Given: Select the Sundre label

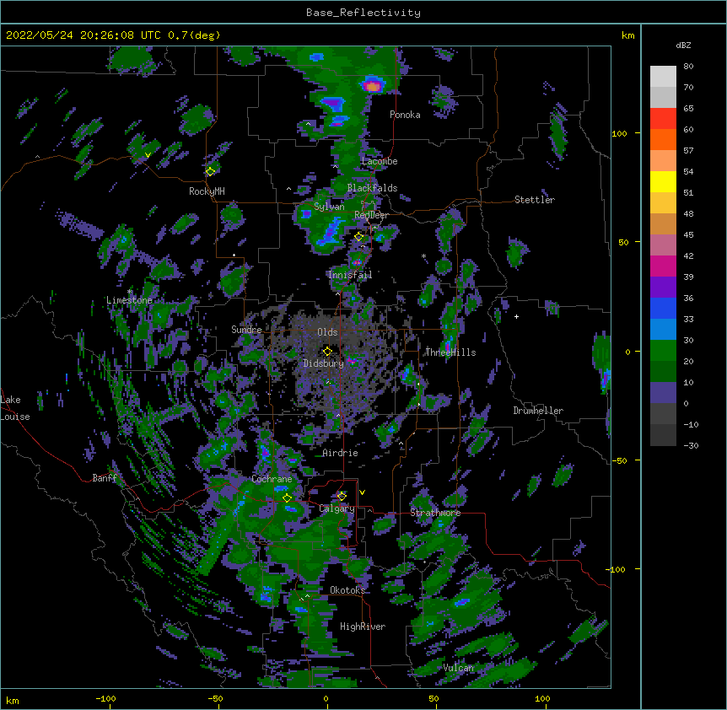Looking at the screenshot, I should [x=246, y=330].
